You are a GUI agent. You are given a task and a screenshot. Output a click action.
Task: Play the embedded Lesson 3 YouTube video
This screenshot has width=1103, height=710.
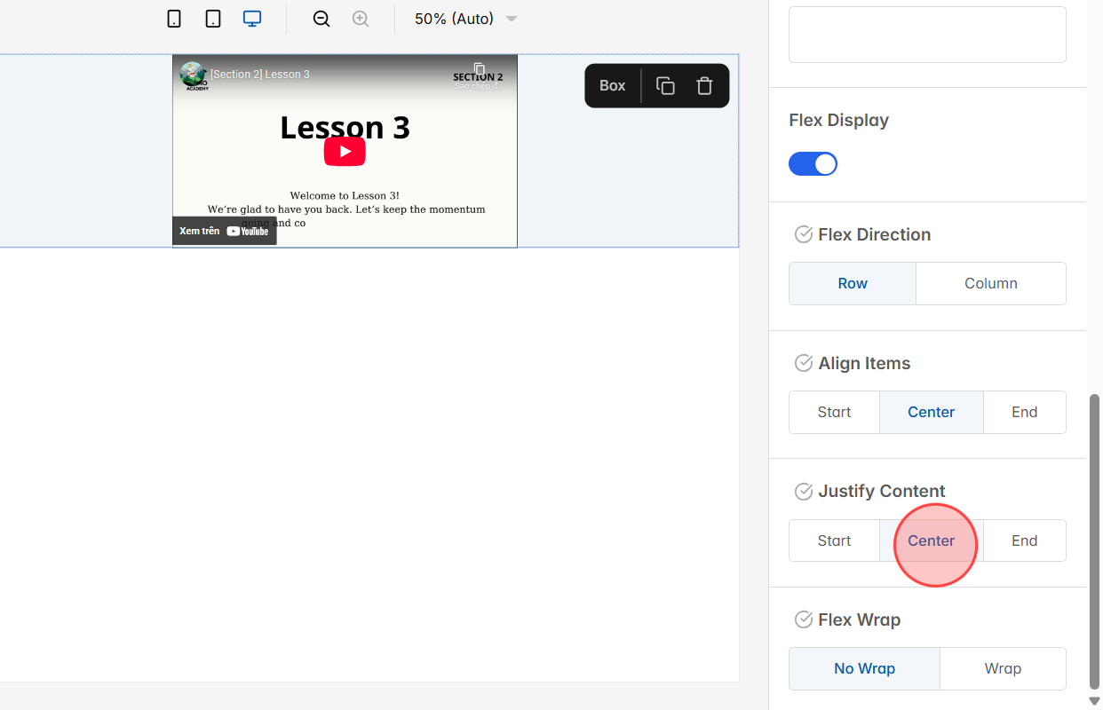click(x=345, y=151)
